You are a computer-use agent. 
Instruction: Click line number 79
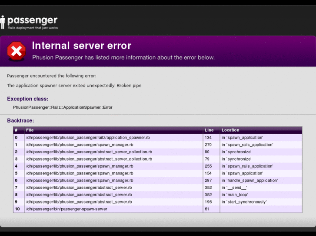[x=207, y=159]
